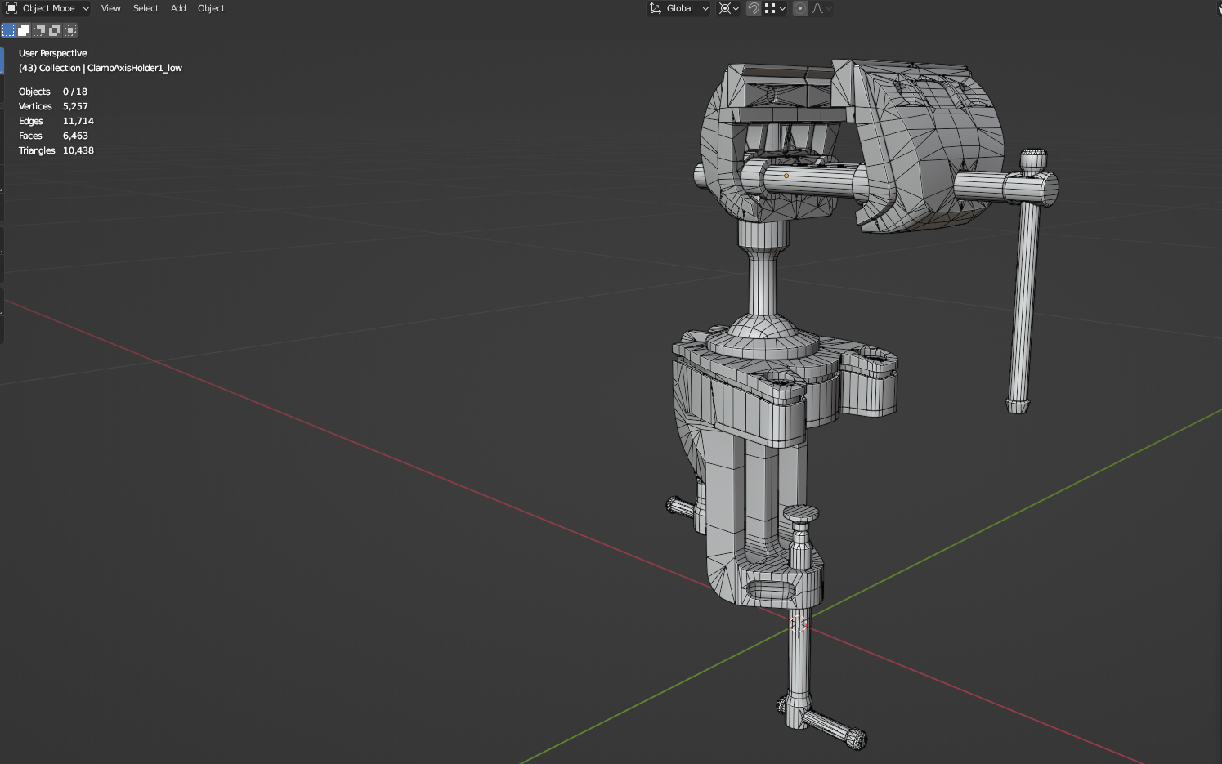Click the Extend Selection mode icon
This screenshot has width=1222, height=764.
tap(24, 30)
